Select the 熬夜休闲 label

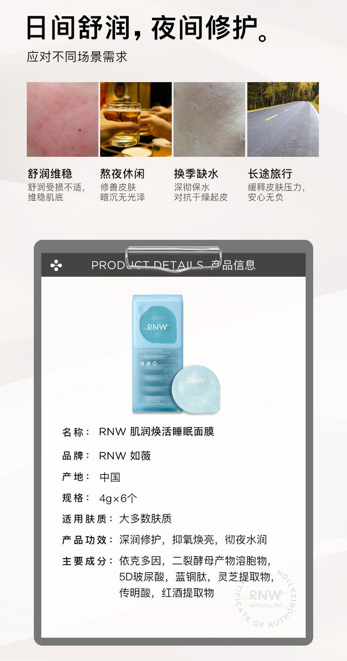[x=122, y=173]
